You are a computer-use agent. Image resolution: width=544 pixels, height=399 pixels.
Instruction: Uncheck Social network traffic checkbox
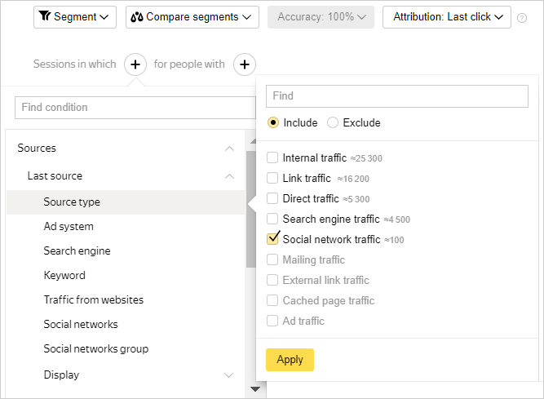272,239
